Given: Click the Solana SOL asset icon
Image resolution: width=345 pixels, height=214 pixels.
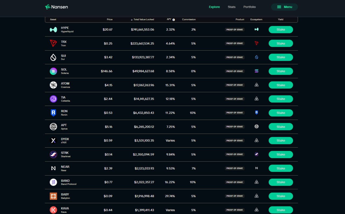Looking at the screenshot, I should (x=53, y=71).
